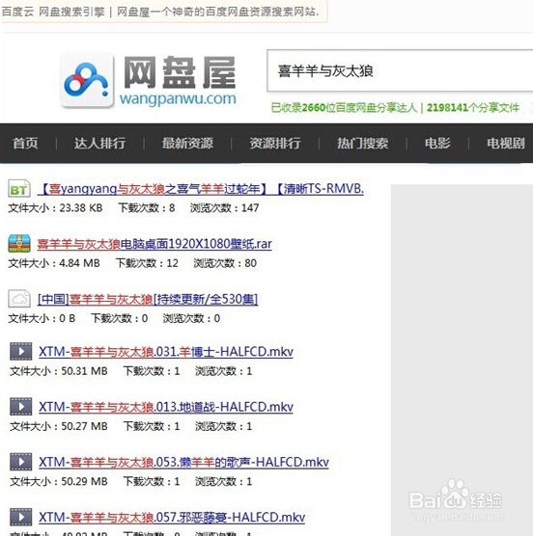533x536 pixels.
Task: Click the cloud folder icon beside the 全530集 result
Action: click(x=19, y=299)
